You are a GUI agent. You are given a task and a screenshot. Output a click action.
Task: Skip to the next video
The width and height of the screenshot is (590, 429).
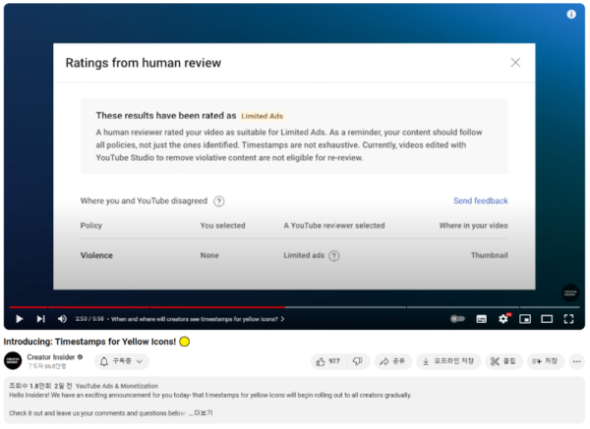(40, 319)
